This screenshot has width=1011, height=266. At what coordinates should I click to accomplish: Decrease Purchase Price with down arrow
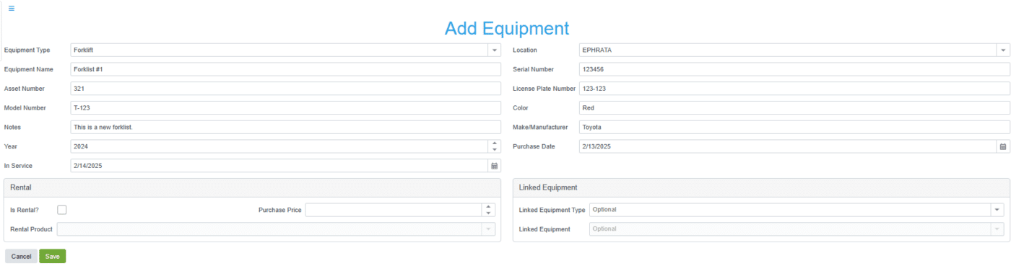(x=488, y=213)
